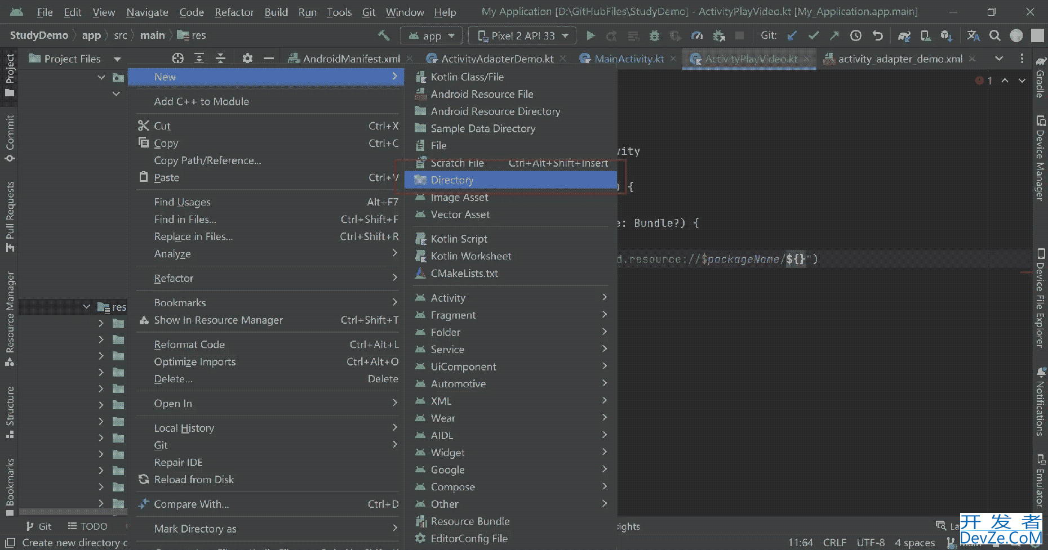Select Show In Resource Manager entry
Screen dimensions: 1048x550
[267, 320]
